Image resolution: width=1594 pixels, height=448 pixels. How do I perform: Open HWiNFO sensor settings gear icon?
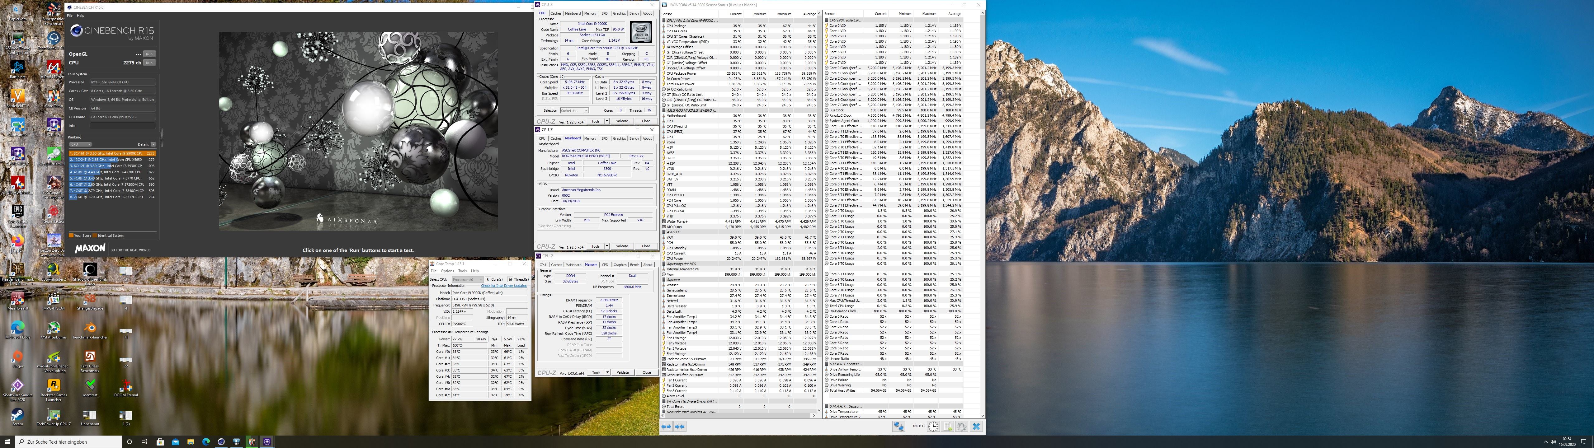[962, 426]
